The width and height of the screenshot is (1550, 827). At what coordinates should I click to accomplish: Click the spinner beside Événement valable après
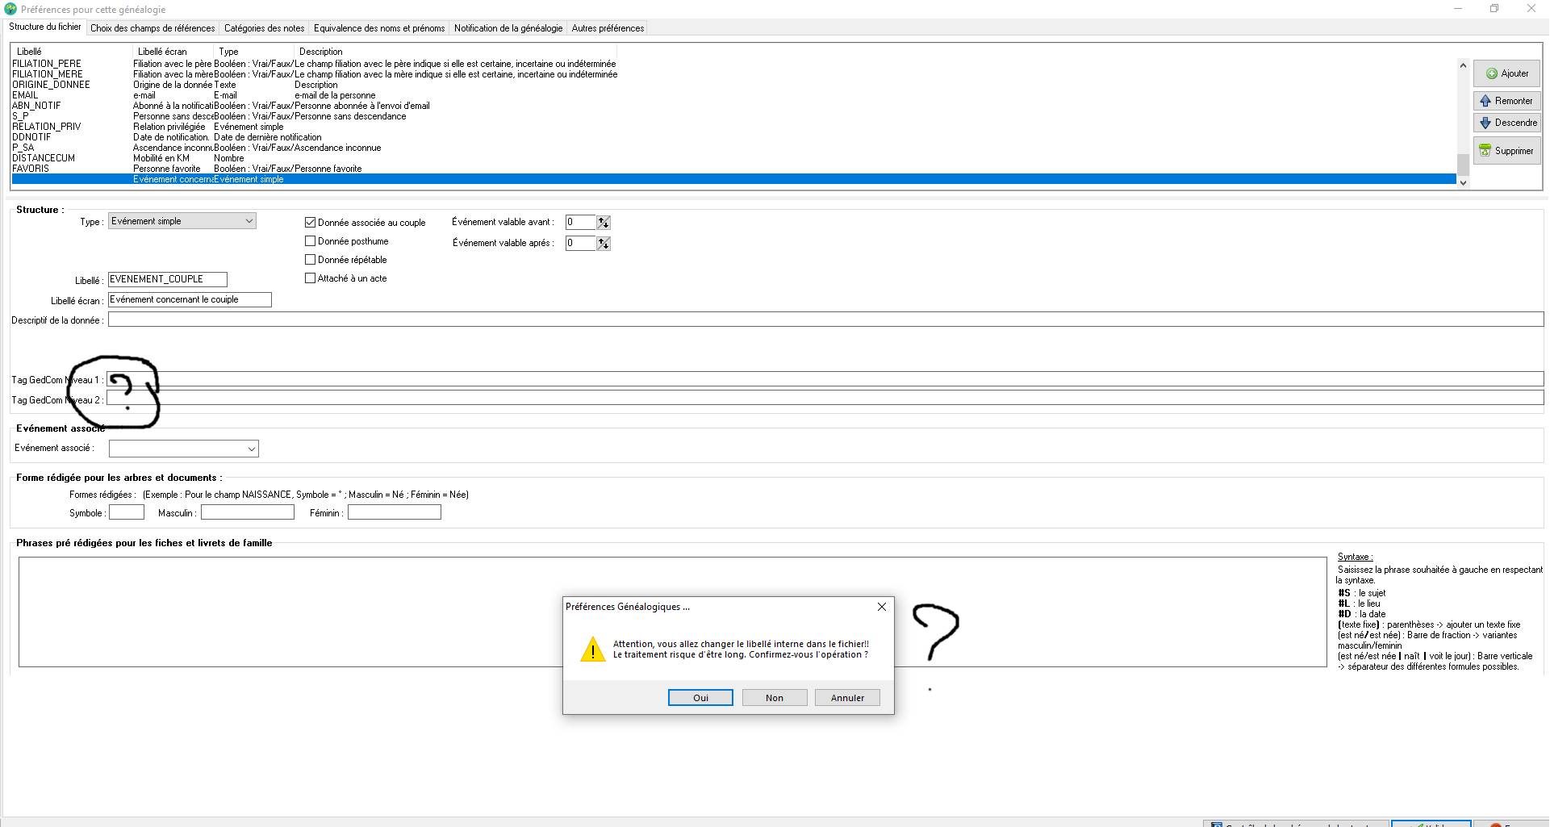tap(604, 244)
